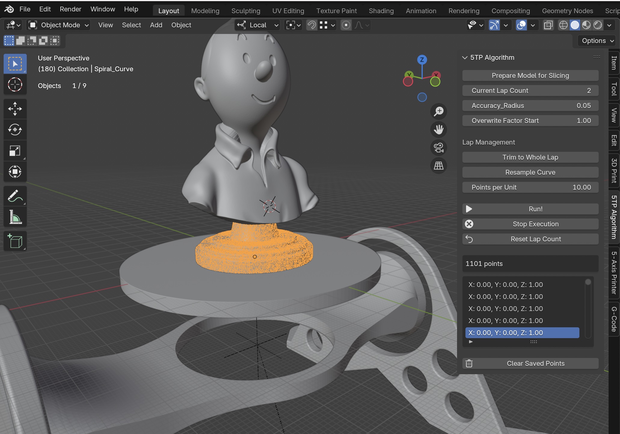Click the Reset Lap Count undo icon
Viewport: 620px width, 434px height.
(x=469, y=239)
